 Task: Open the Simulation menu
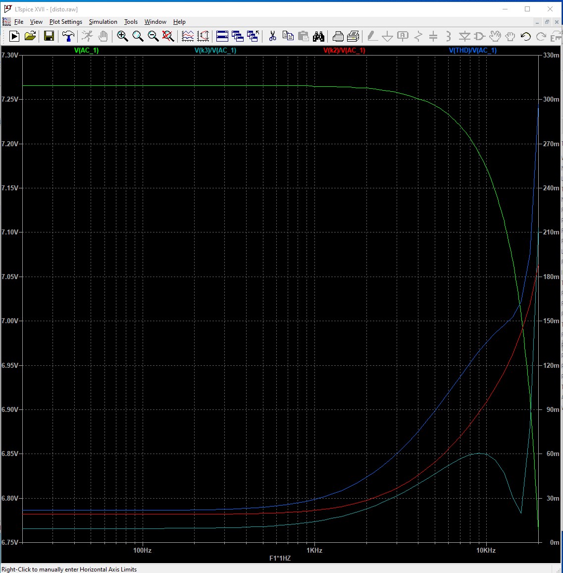[x=103, y=21]
